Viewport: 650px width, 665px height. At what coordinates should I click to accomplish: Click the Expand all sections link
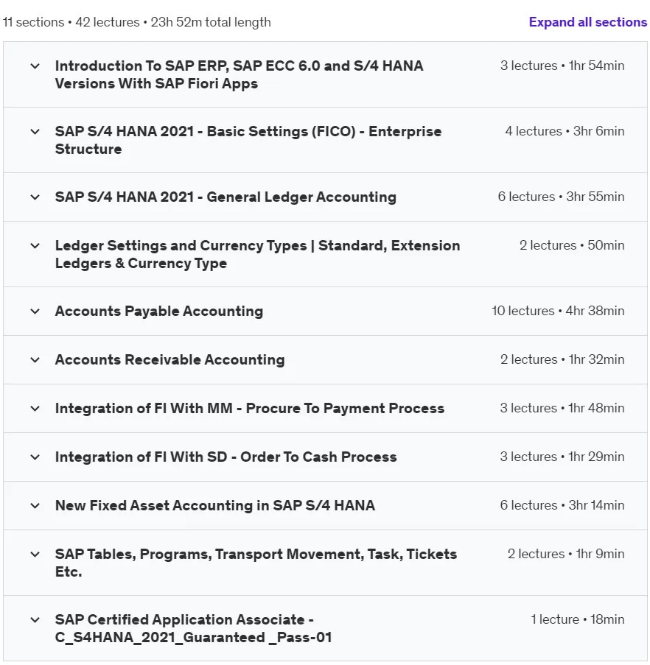(x=587, y=22)
